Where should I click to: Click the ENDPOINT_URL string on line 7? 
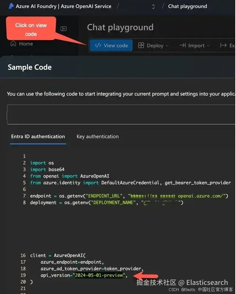pos(103,196)
